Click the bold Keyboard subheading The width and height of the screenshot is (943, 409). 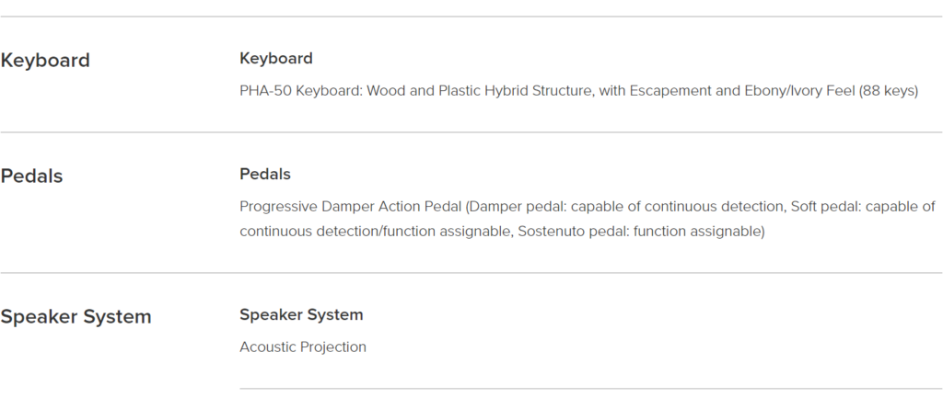pos(276,58)
